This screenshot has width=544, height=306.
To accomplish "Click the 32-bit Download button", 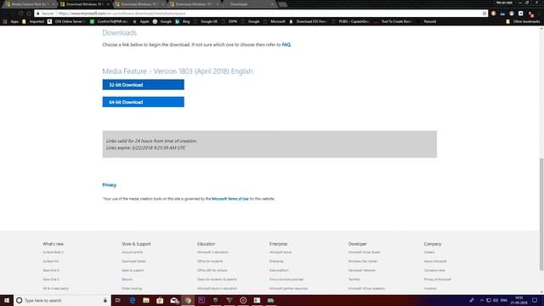I will (x=143, y=85).
